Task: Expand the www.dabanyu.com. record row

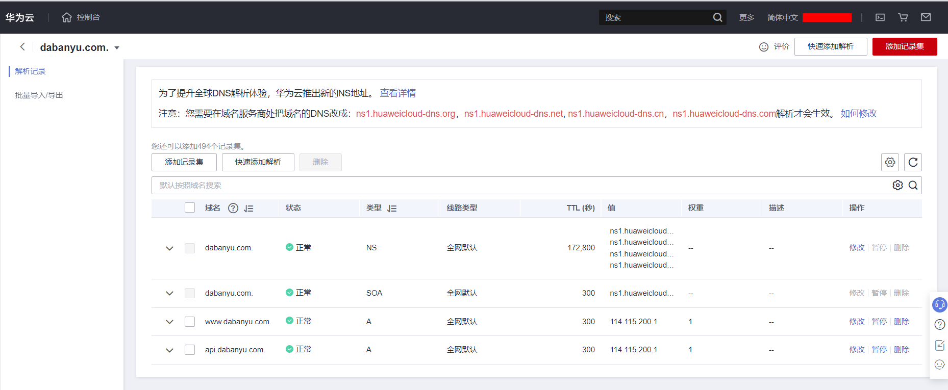Action: [x=169, y=322]
